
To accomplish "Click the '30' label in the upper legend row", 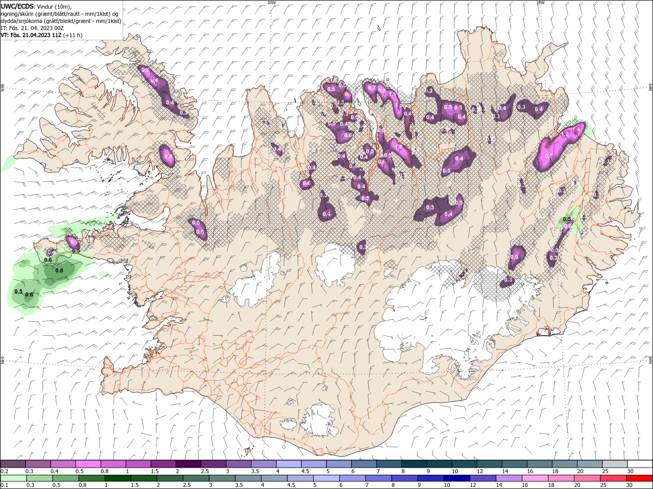I will (x=631, y=471).
